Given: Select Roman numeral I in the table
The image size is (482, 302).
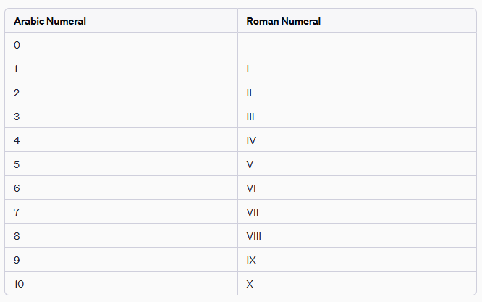Looking at the screenshot, I should pos(248,69).
